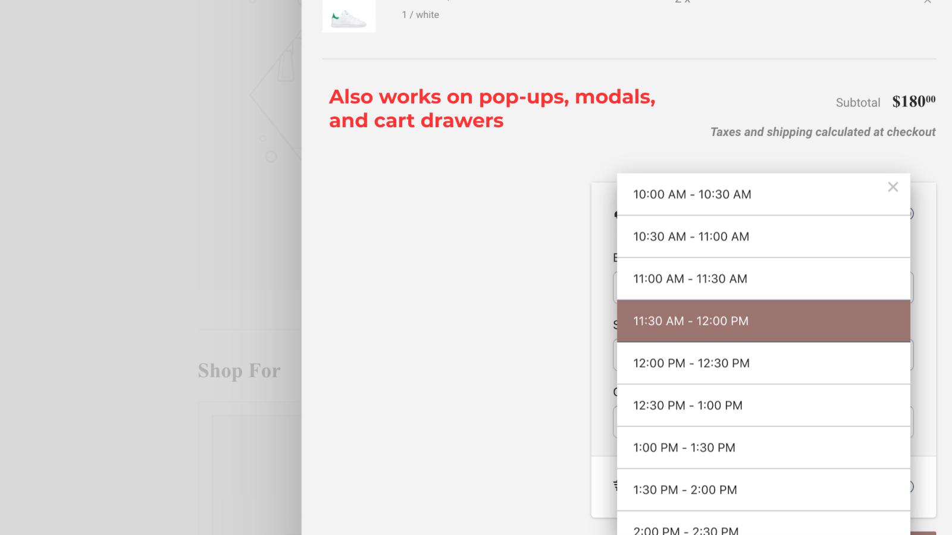Confirm the highlighted 11:30 AM - 12:00 PM slot
This screenshot has height=535, width=952.
(x=690, y=321)
